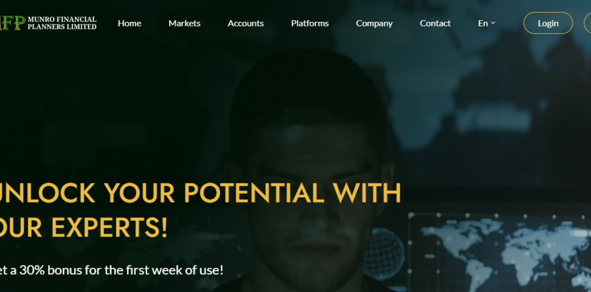Click the wireframe globe graphic
The height and width of the screenshot is (292, 591).
click(x=384, y=253)
